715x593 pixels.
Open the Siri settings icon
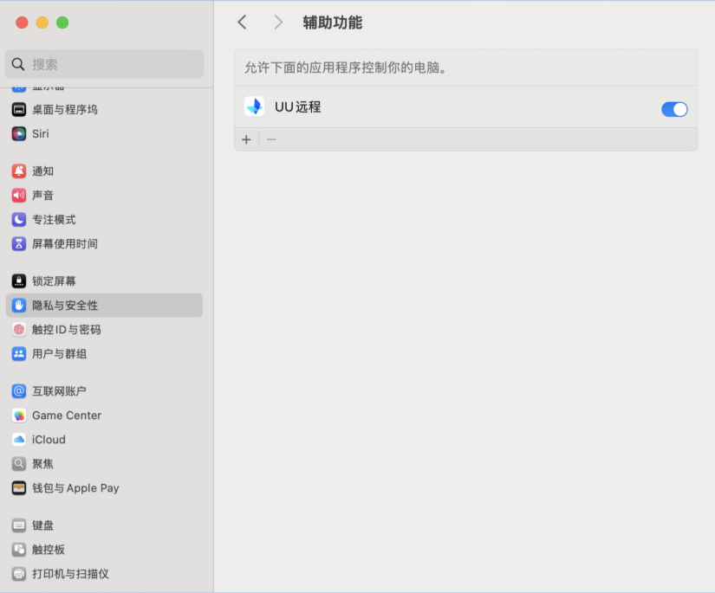click(19, 134)
